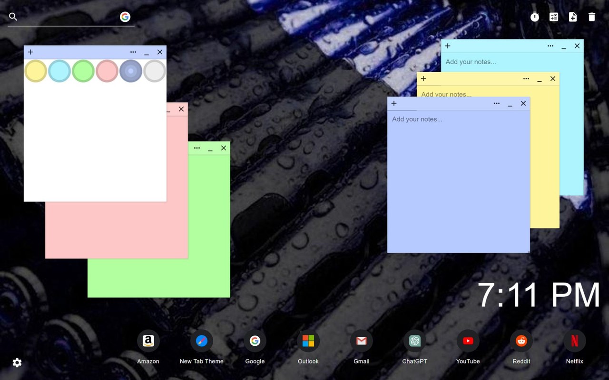Screen dimensions: 609x380
Task: Close the green note
Action: [224, 148]
